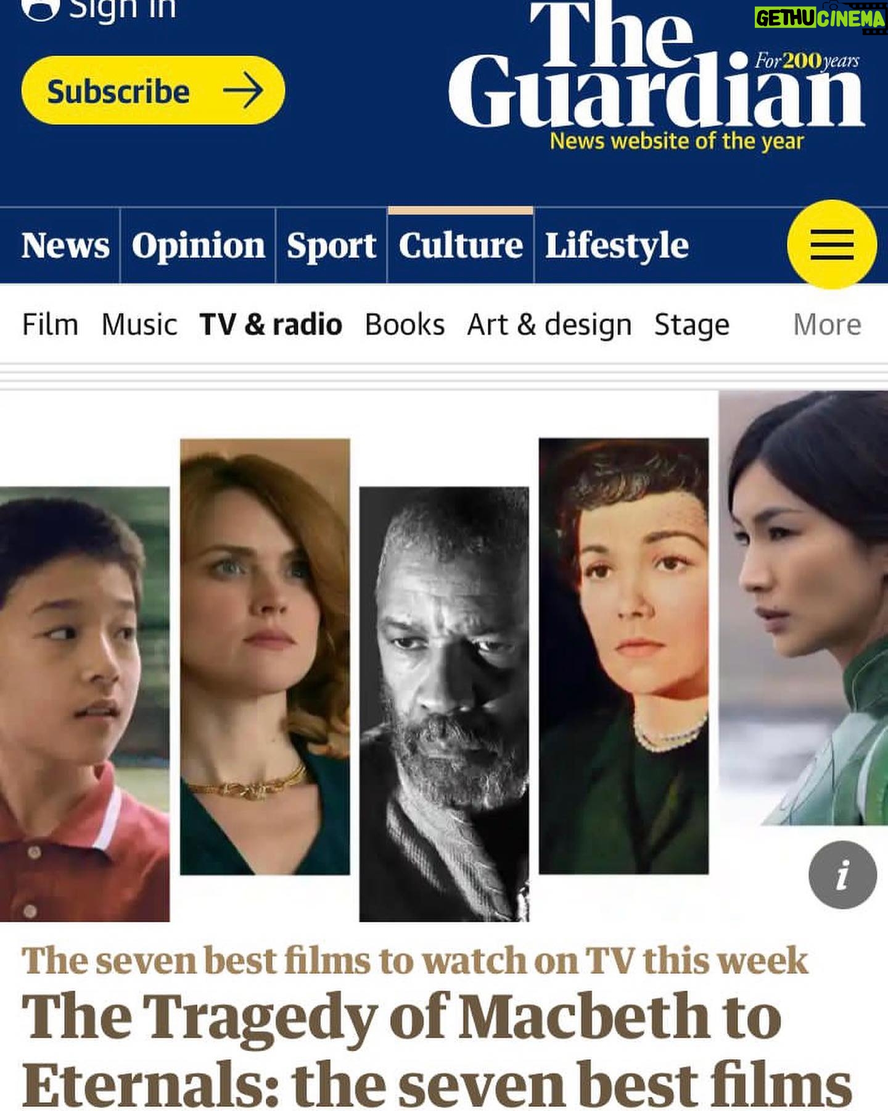Go to the Stage subsection

(692, 325)
